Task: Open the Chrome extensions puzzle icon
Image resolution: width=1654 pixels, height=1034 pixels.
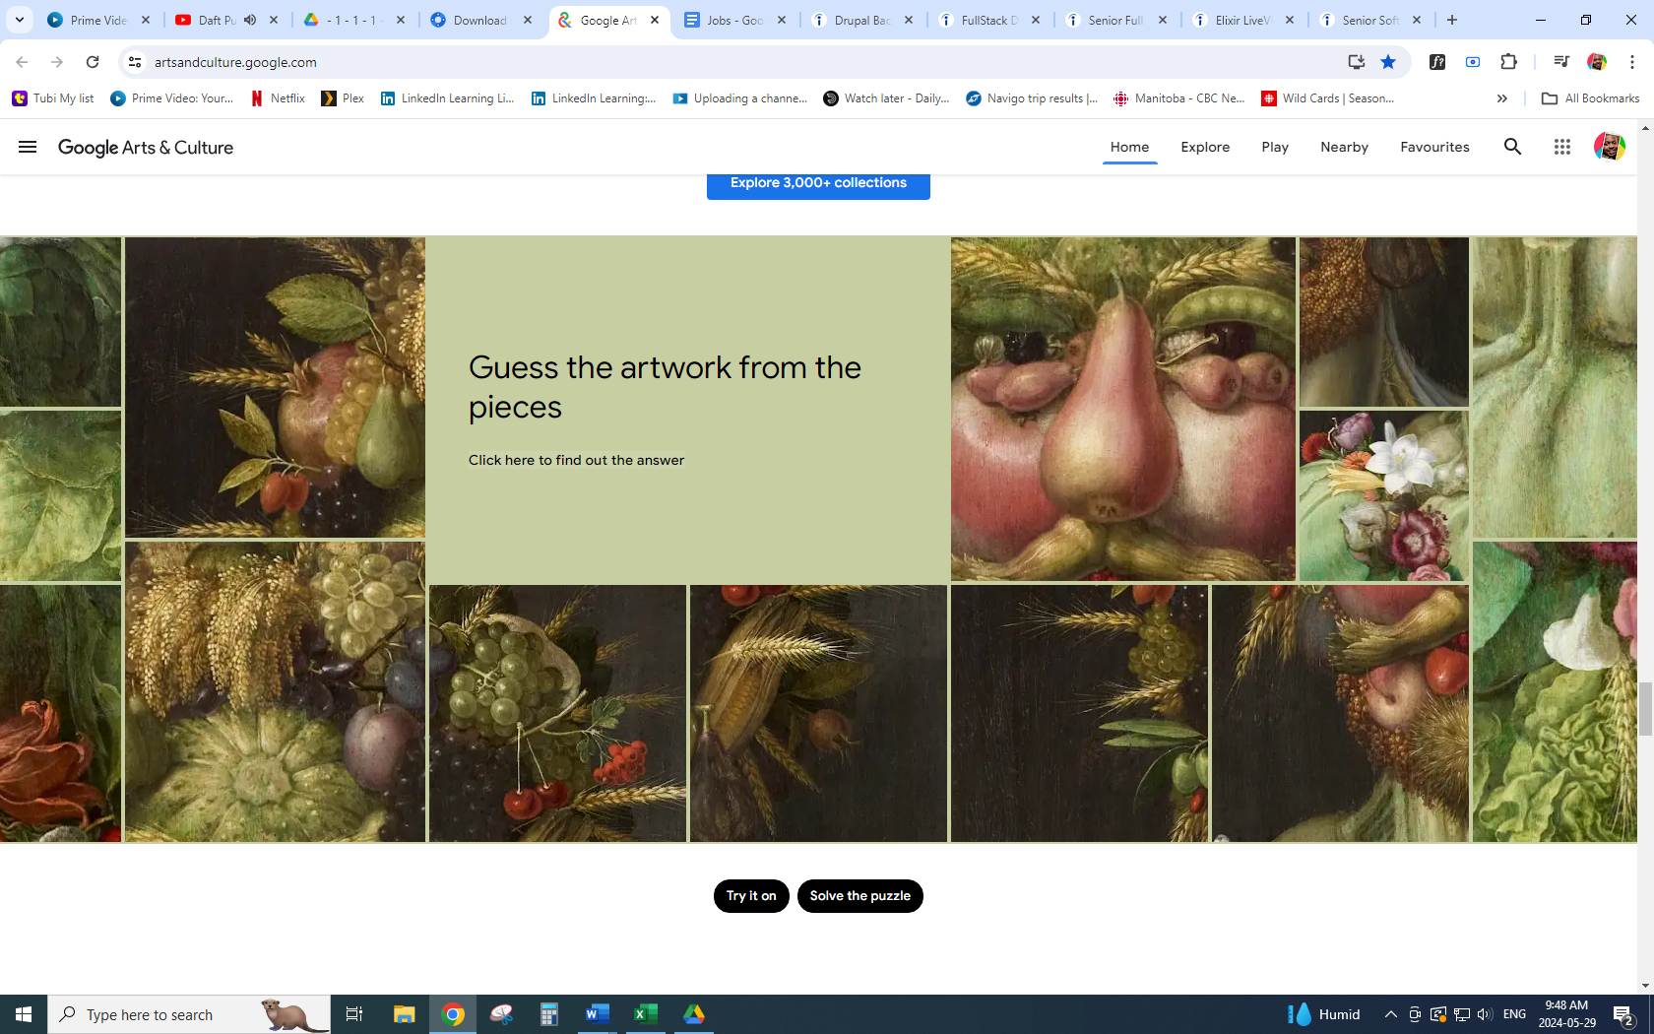Action: point(1508,62)
